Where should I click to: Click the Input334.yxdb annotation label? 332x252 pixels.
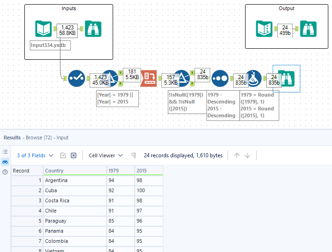50,46
